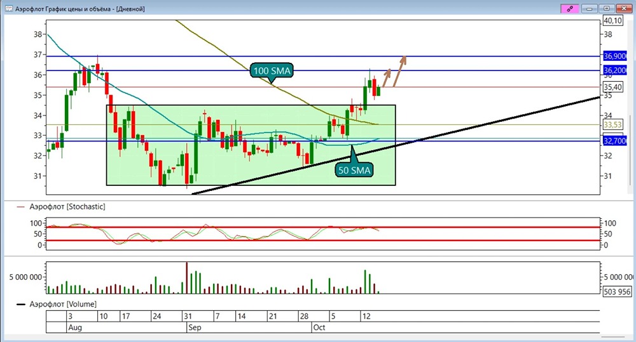Click the short brown upward arrow annotation
636x342 pixels.
pos(387,77)
